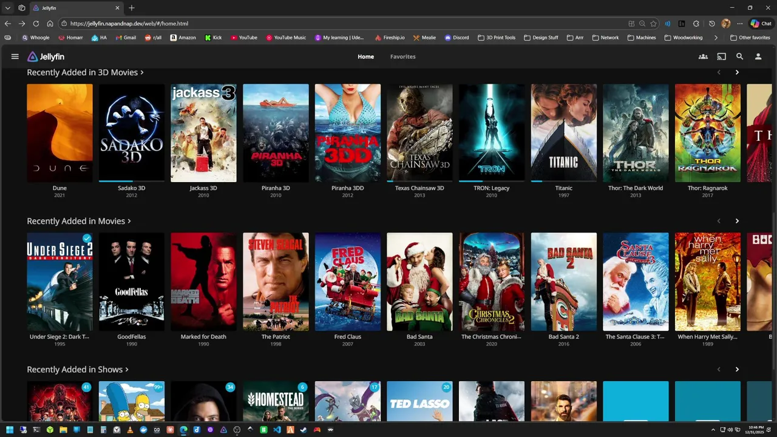
Task: Open the GoodFellas poster
Action: [x=132, y=282]
